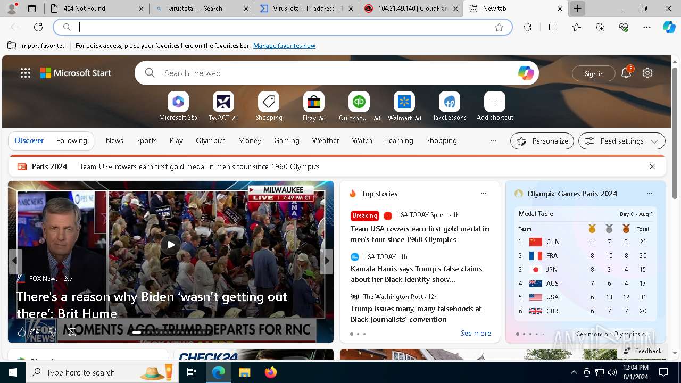Open Top stories card options menu
681x383 pixels.
484,194
